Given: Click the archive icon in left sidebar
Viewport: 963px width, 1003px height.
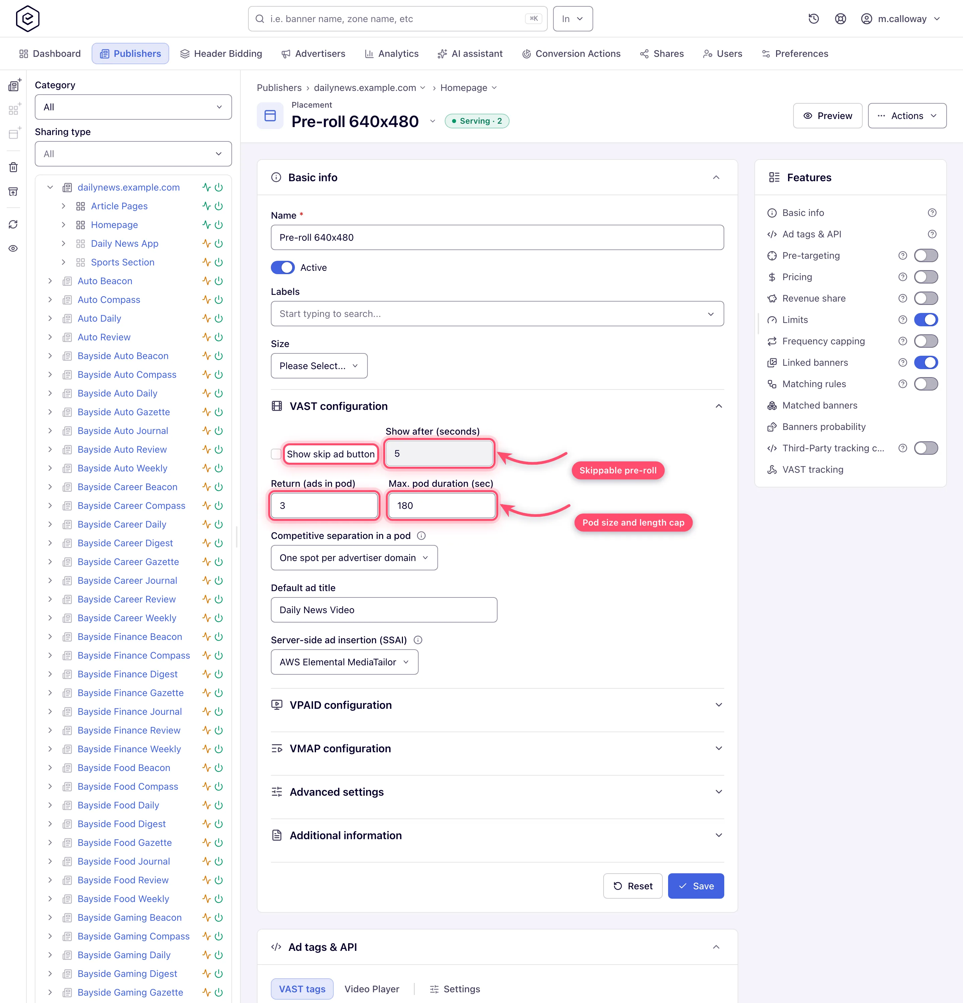Looking at the screenshot, I should click(x=13, y=191).
